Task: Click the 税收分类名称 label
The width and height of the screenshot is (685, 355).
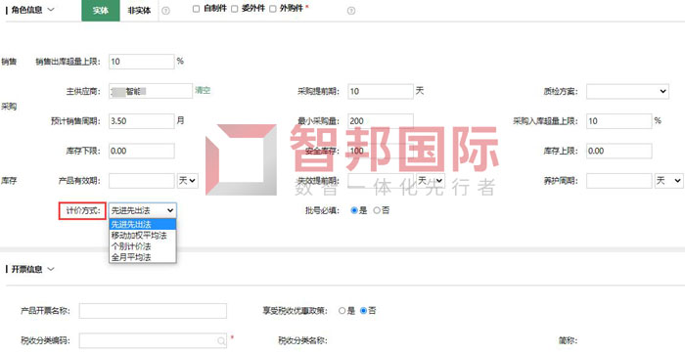Action: click(x=302, y=340)
